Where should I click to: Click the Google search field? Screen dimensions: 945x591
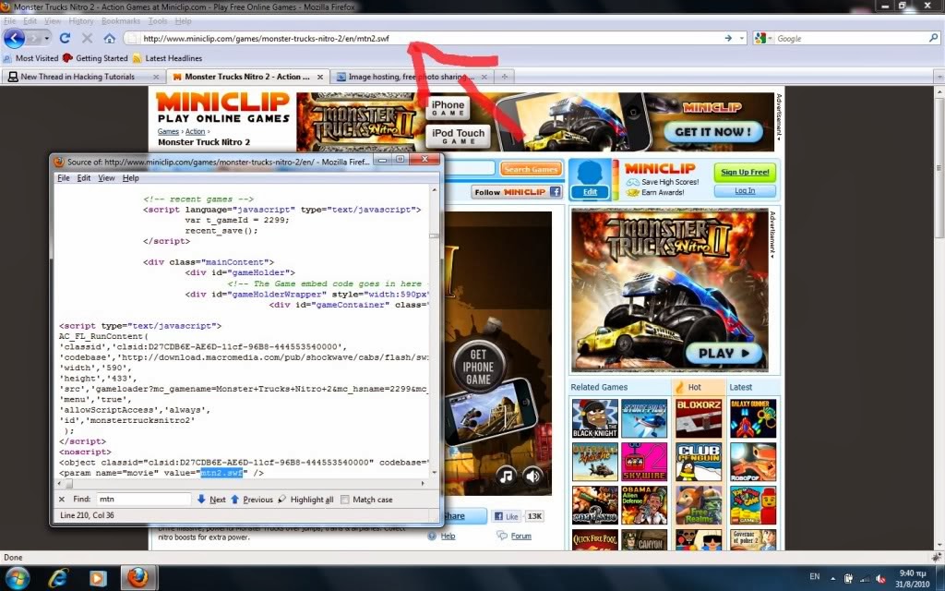tap(851, 38)
